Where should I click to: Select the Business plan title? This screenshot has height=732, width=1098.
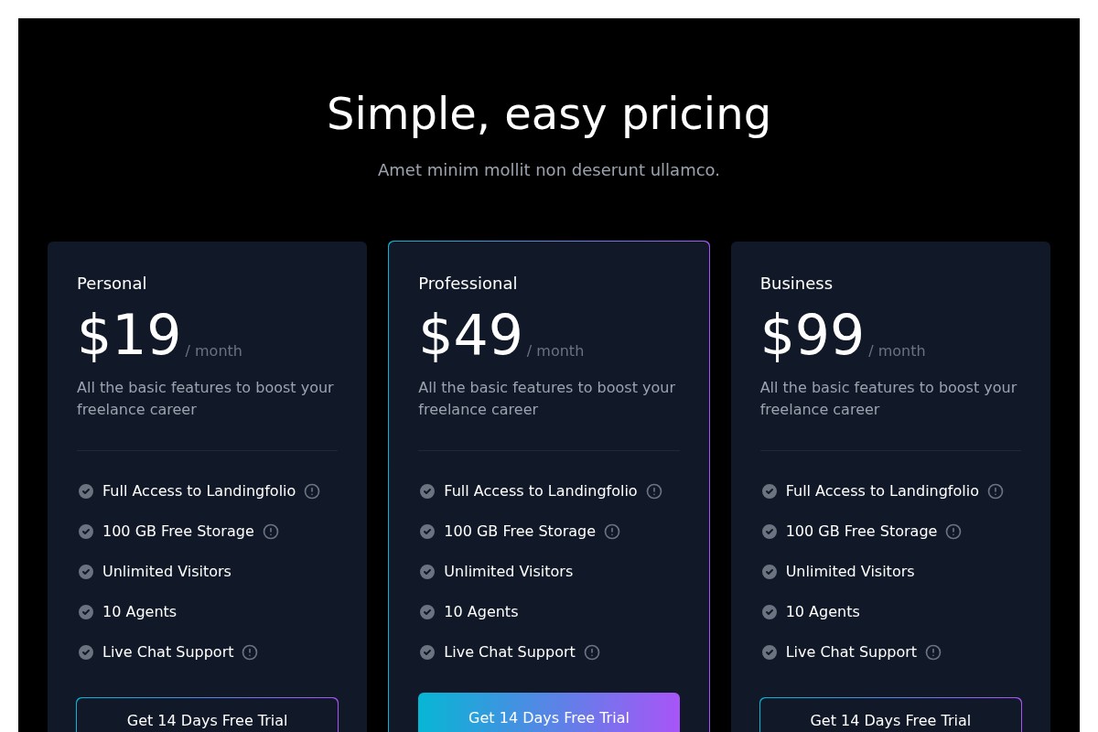795,284
